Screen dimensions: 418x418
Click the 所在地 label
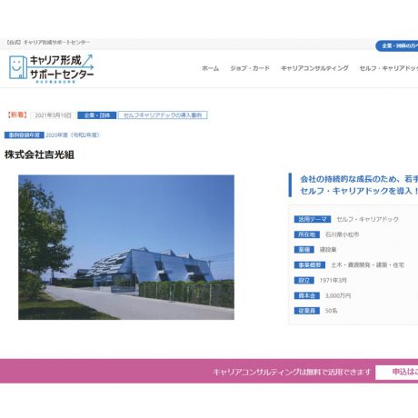tap(307, 234)
